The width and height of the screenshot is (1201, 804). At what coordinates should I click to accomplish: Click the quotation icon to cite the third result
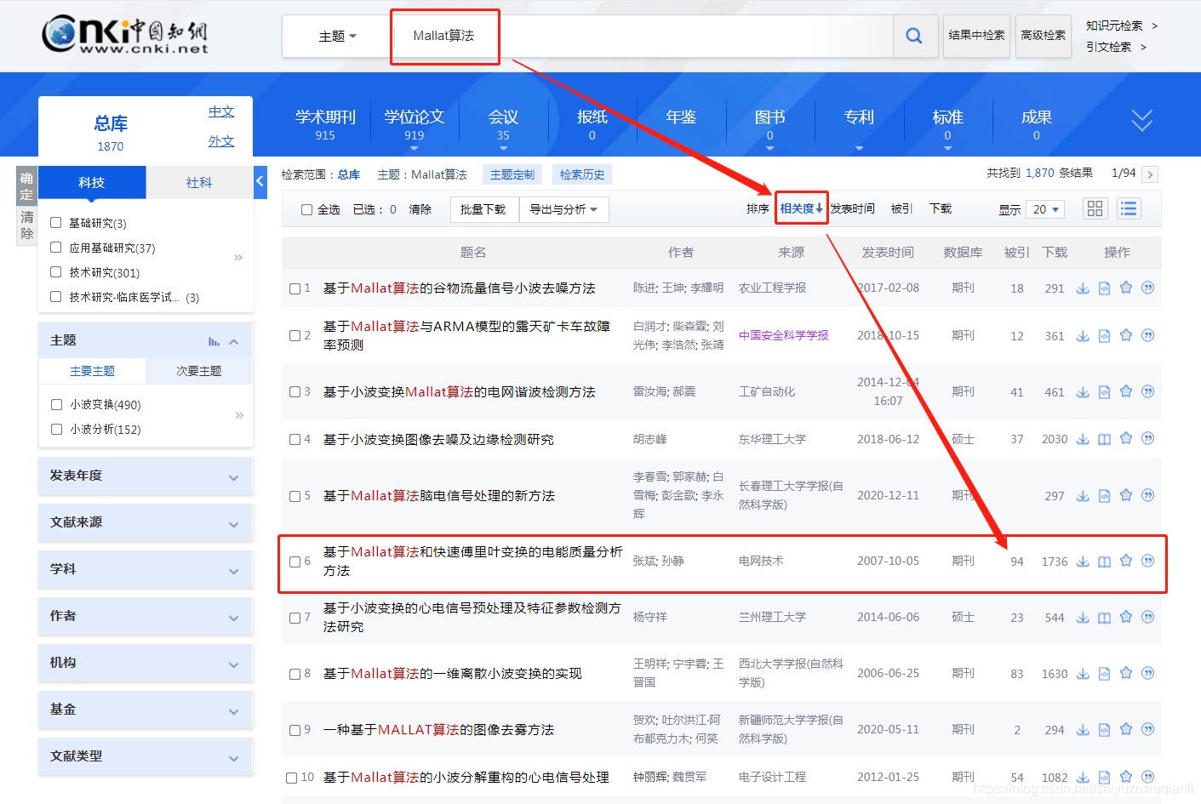tap(1148, 391)
